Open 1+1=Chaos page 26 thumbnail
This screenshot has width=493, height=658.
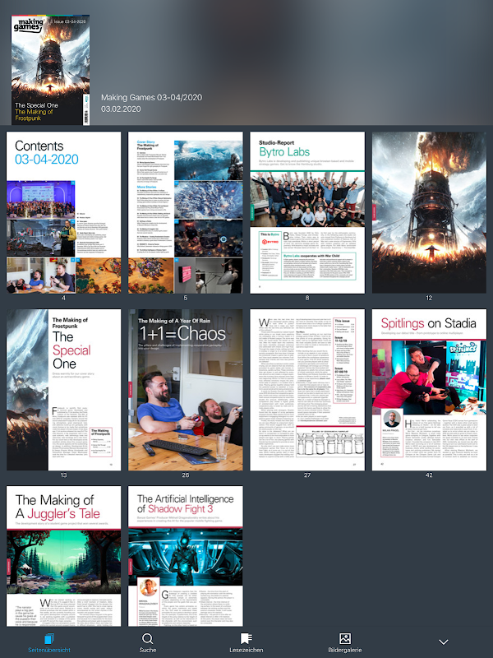186,390
